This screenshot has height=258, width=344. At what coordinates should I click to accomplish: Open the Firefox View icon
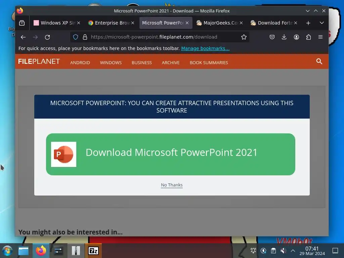(22, 23)
